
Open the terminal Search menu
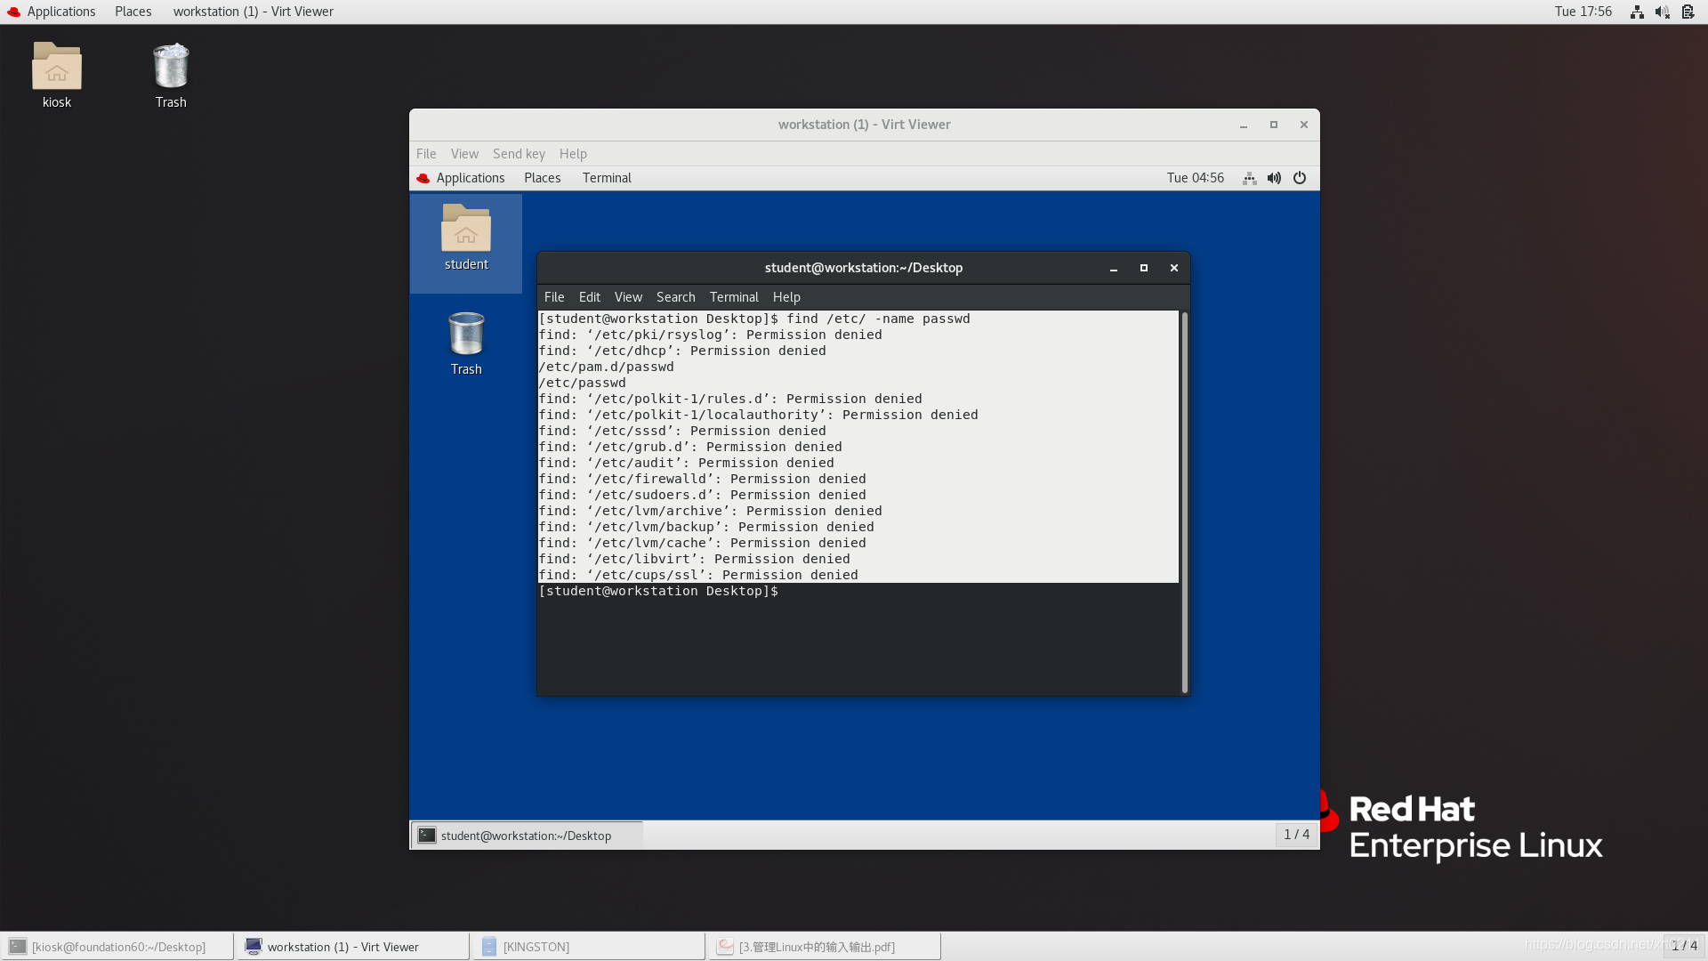click(675, 297)
